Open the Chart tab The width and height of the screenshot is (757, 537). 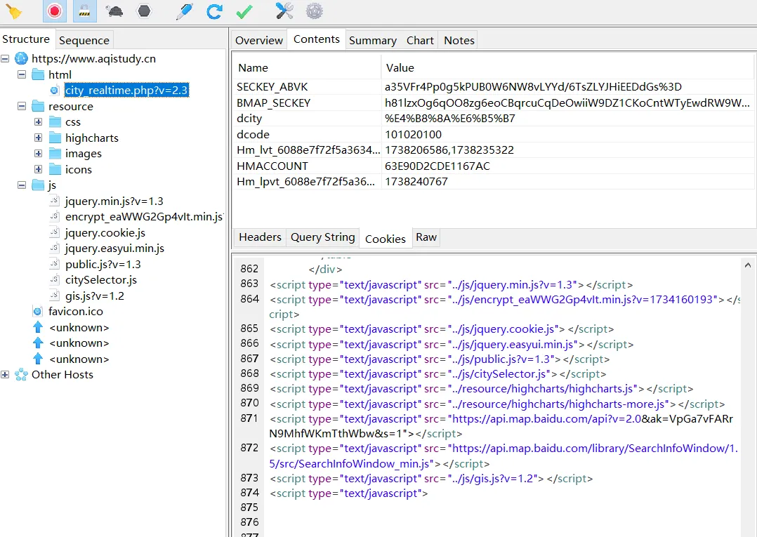tap(420, 40)
